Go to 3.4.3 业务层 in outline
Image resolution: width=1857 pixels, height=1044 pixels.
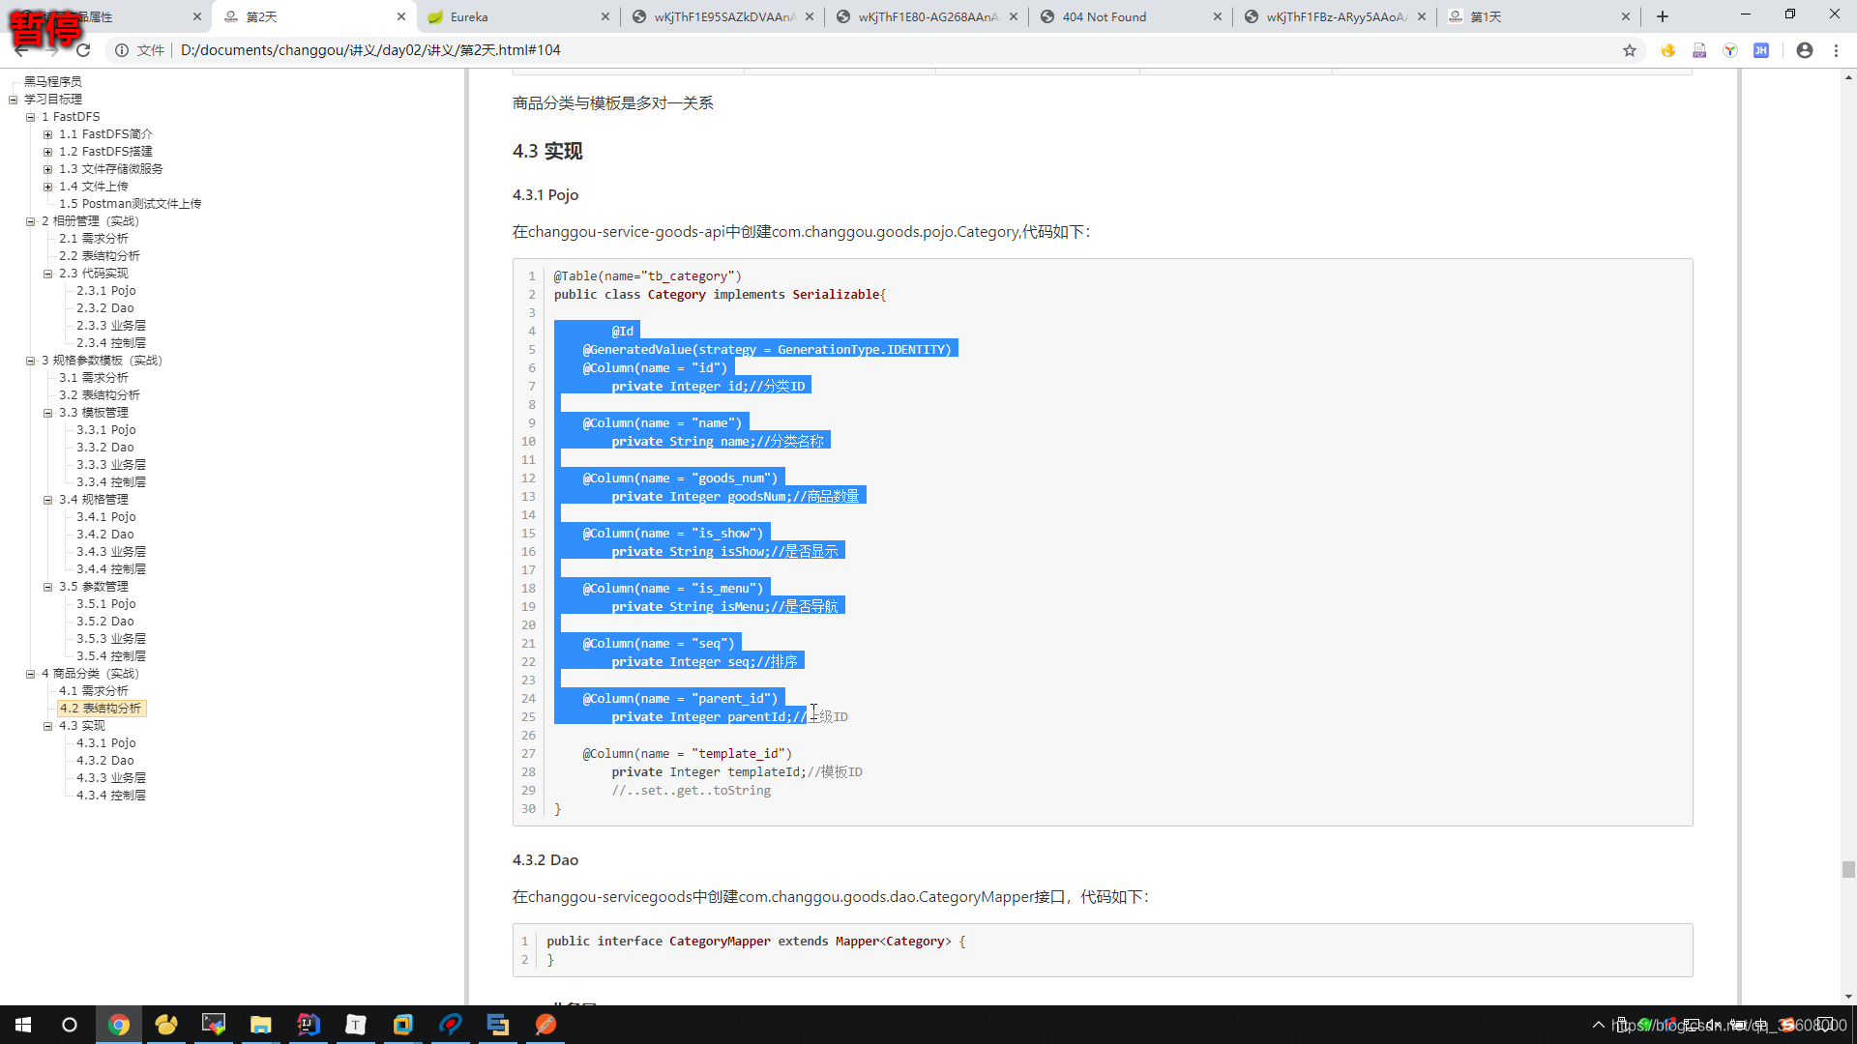[111, 552]
